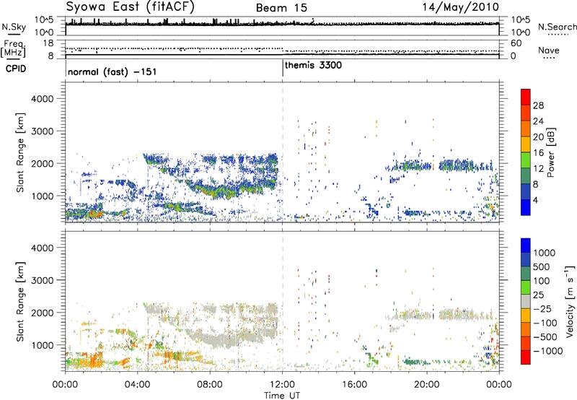Click "Slant Range [km]" label of power panel
This screenshot has height=400, width=577.
tap(20, 152)
